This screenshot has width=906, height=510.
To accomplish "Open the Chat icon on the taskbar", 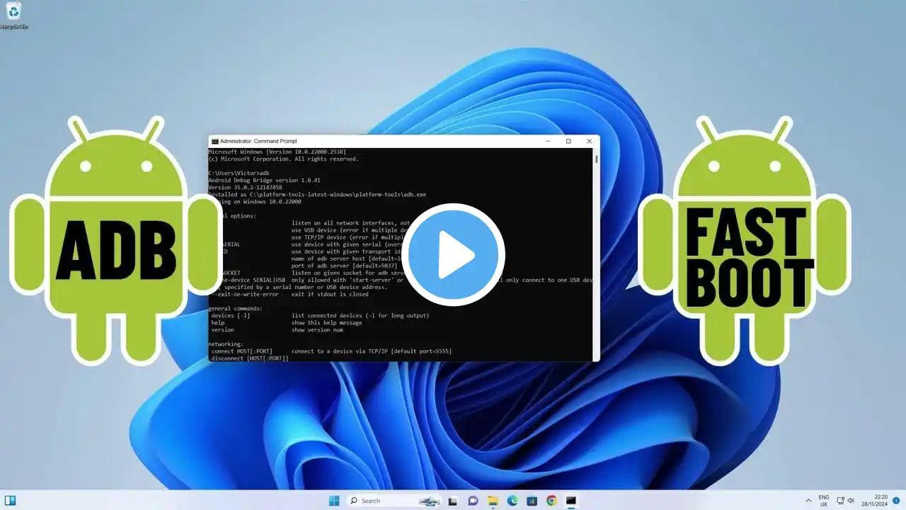I will point(473,501).
